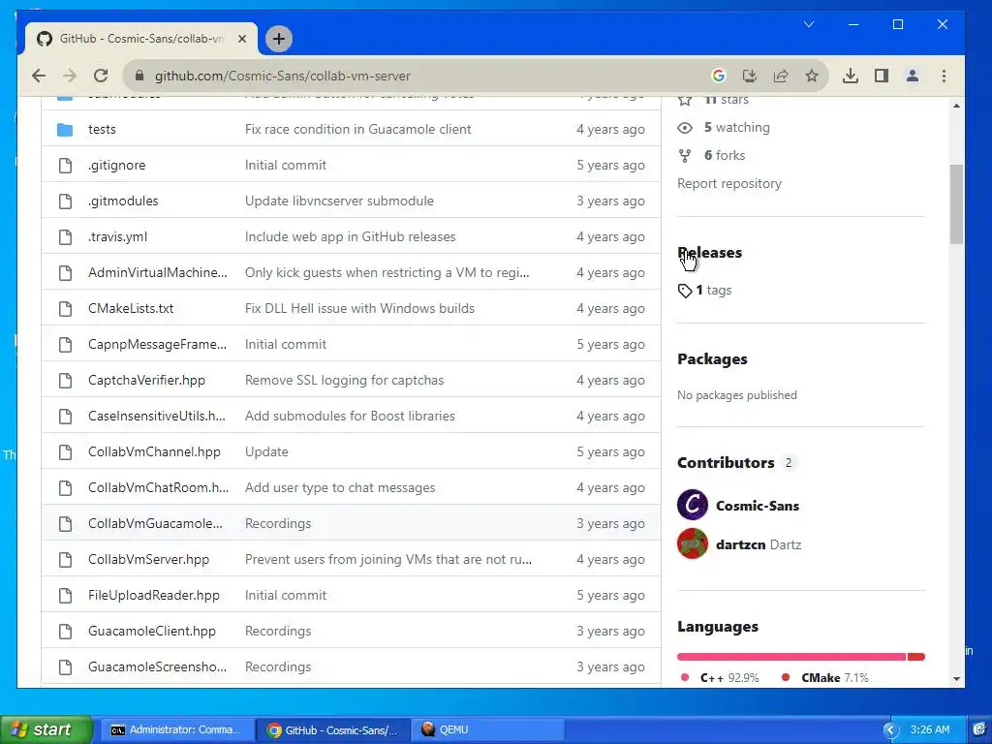Click the C++ 92.9% language link
The height and width of the screenshot is (744, 992).
[x=728, y=677]
